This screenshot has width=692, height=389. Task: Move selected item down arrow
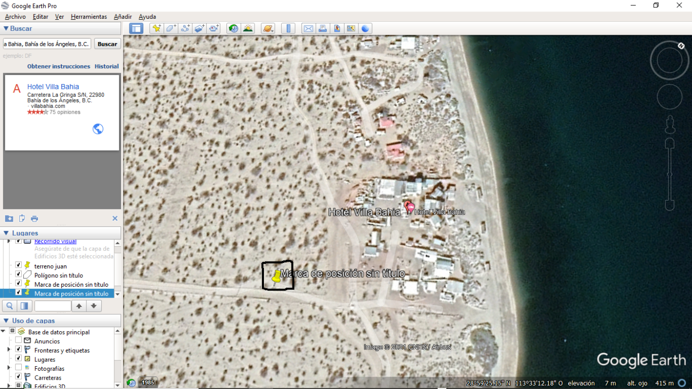click(93, 306)
